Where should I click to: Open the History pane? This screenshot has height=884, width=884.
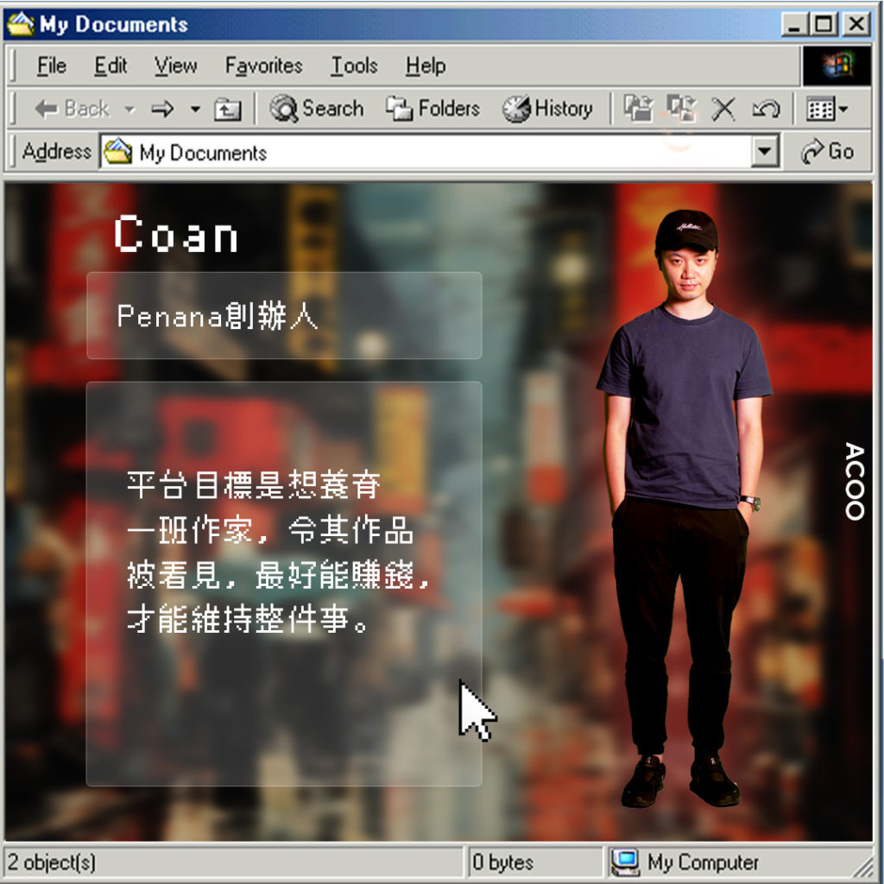tap(548, 109)
